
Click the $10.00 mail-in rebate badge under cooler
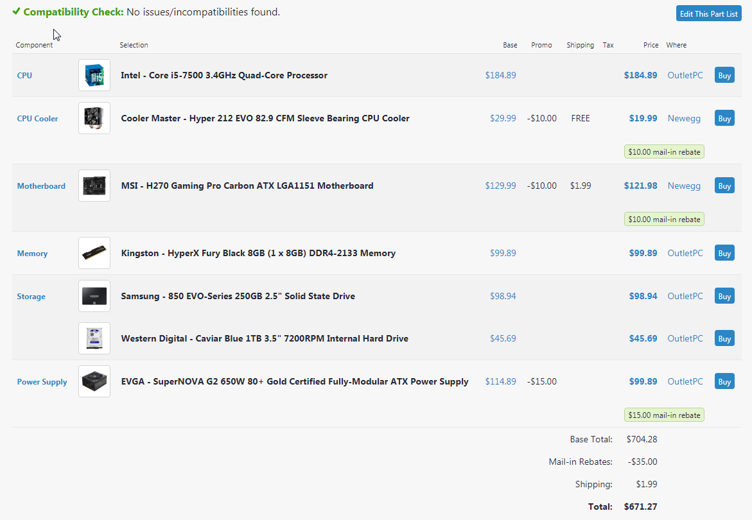pyautogui.click(x=664, y=152)
